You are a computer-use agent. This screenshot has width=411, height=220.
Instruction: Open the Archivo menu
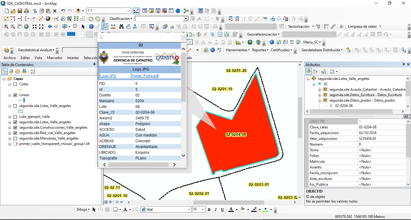(10, 58)
